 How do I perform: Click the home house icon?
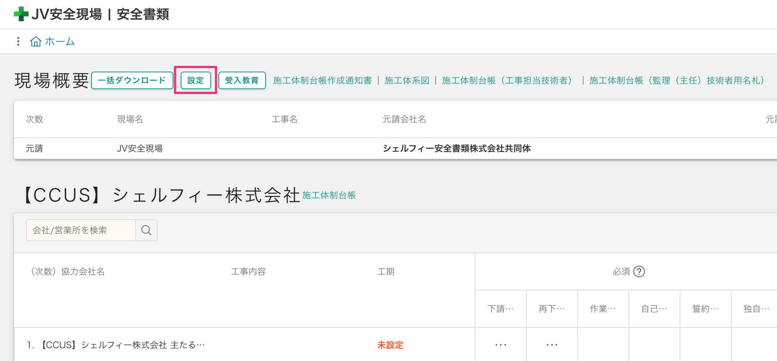pos(35,41)
